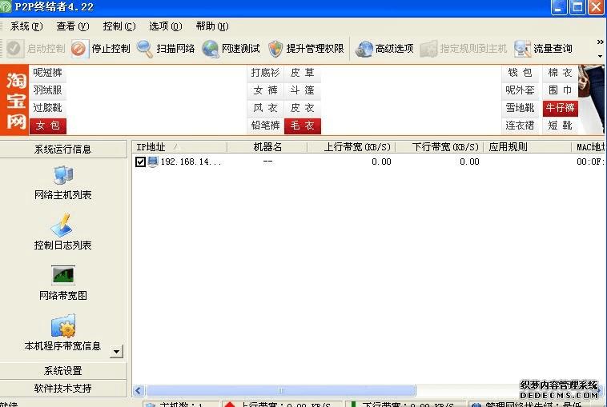Screen dimensions: 607x407
Task: Click the 扫描网络 magnifier icon
Action: pos(145,49)
